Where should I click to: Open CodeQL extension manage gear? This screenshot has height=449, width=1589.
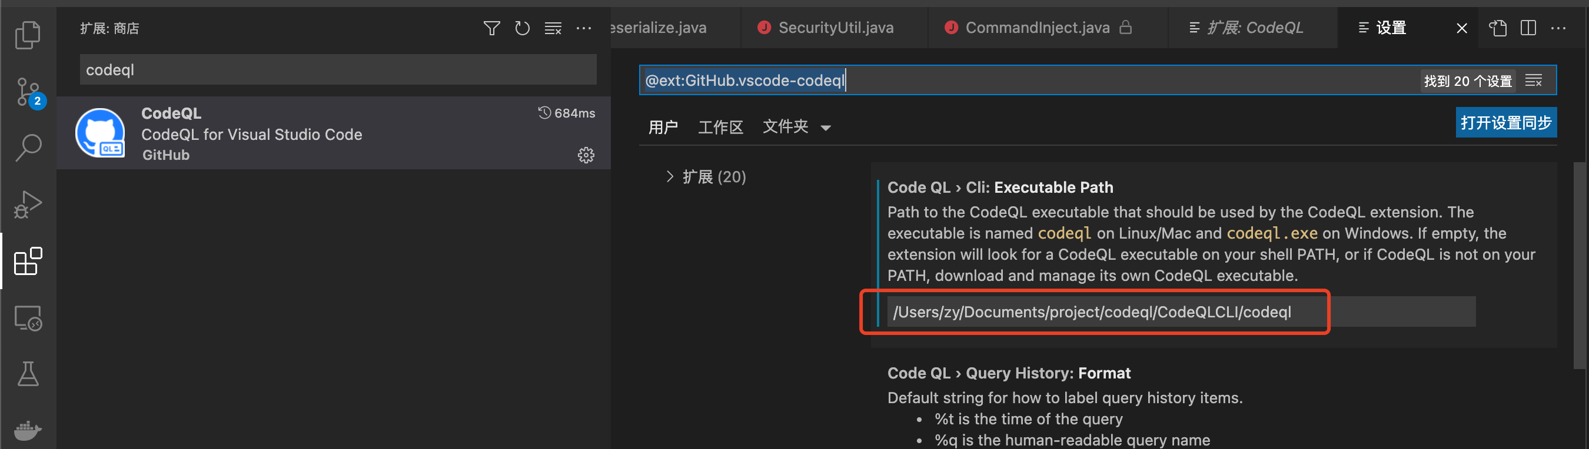tap(586, 155)
